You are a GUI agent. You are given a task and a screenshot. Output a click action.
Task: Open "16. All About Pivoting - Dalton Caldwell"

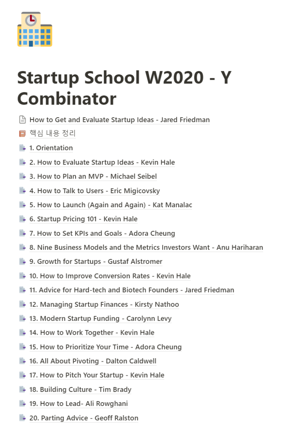coord(93,361)
